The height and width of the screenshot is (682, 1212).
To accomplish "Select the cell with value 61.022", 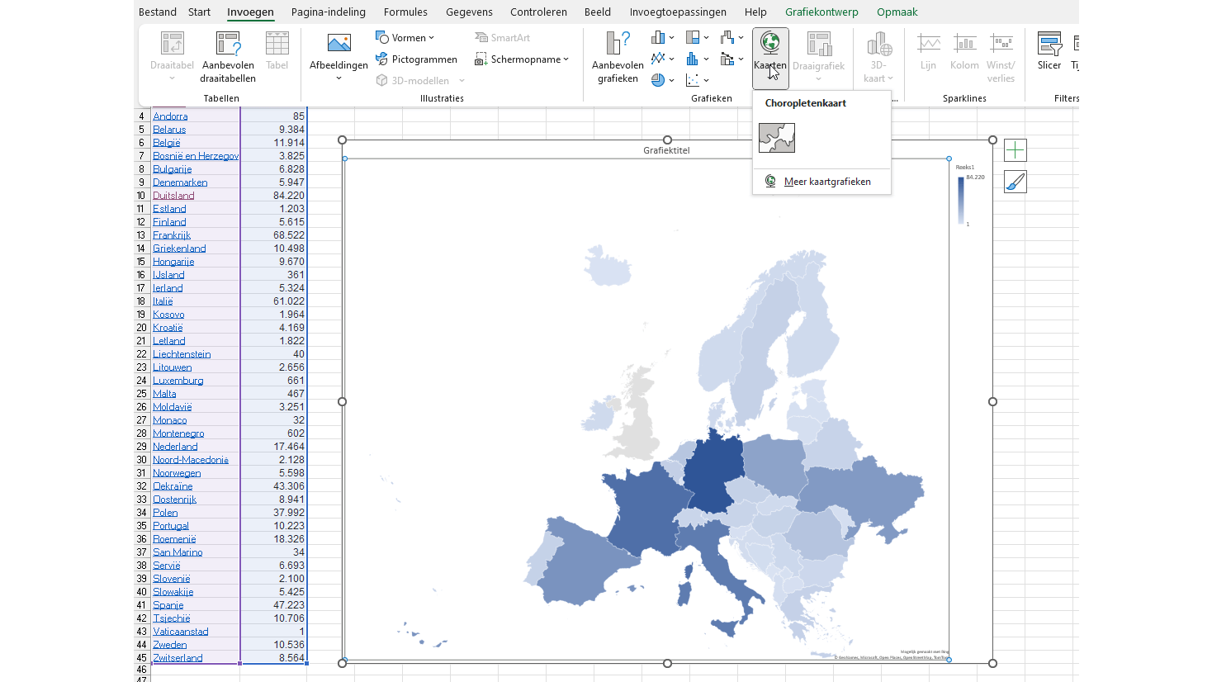I will (273, 301).
